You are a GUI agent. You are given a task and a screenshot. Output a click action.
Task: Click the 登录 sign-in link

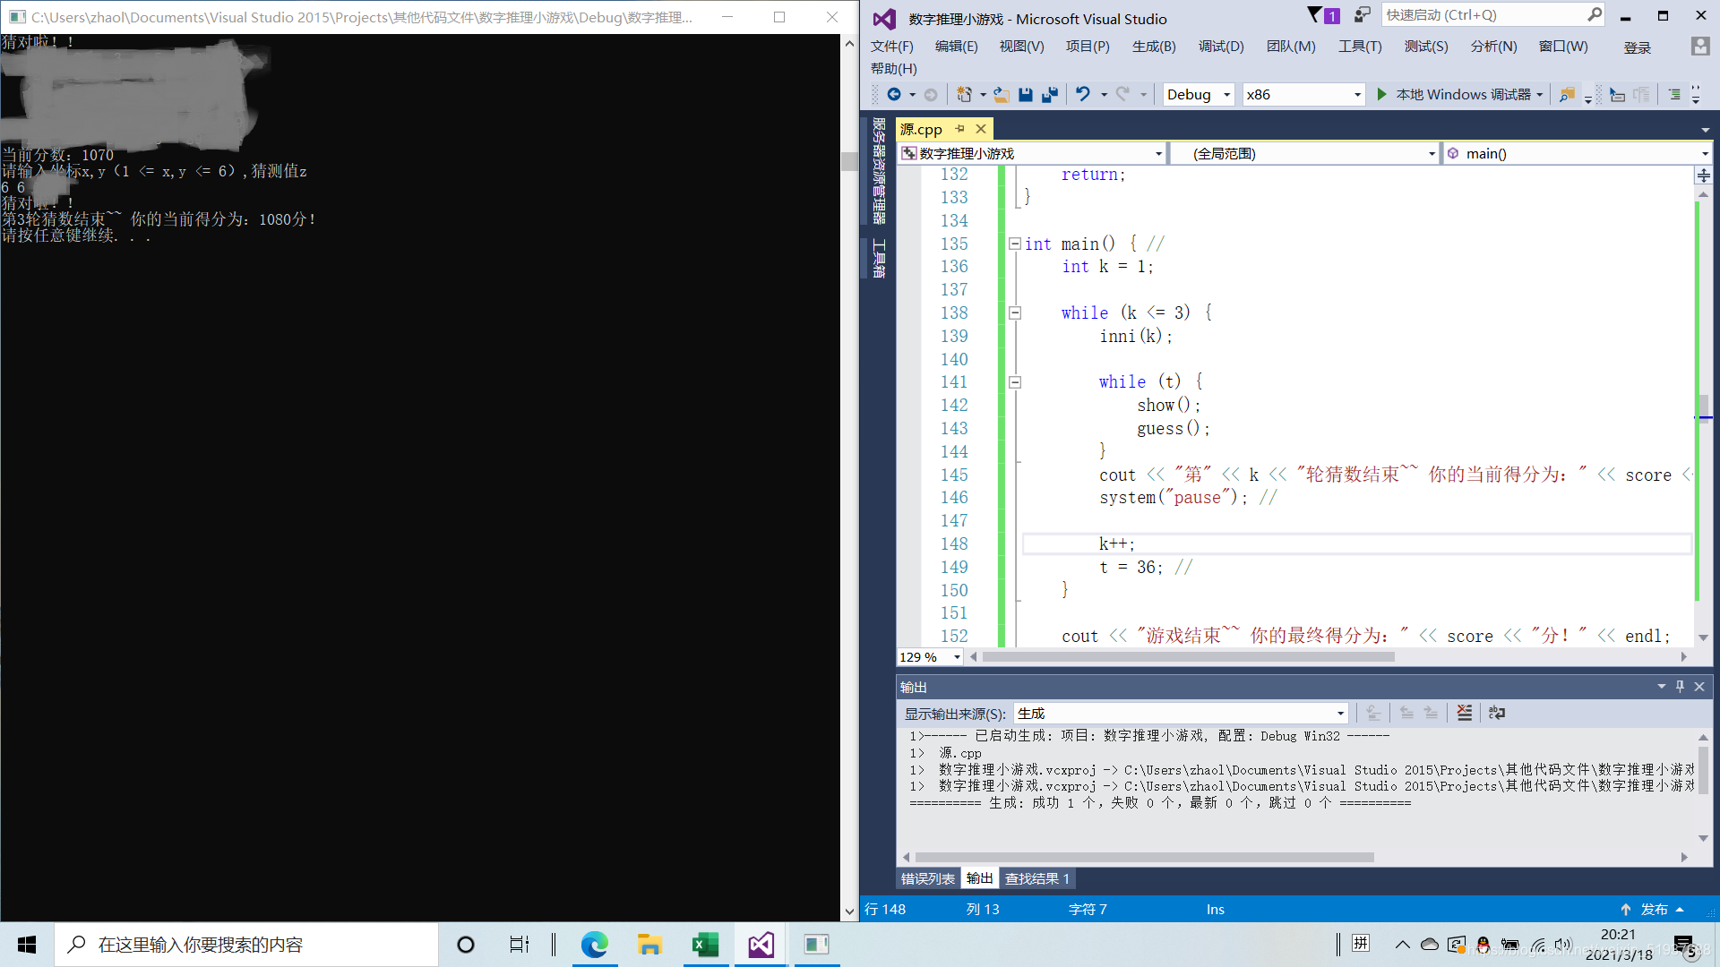(1637, 47)
